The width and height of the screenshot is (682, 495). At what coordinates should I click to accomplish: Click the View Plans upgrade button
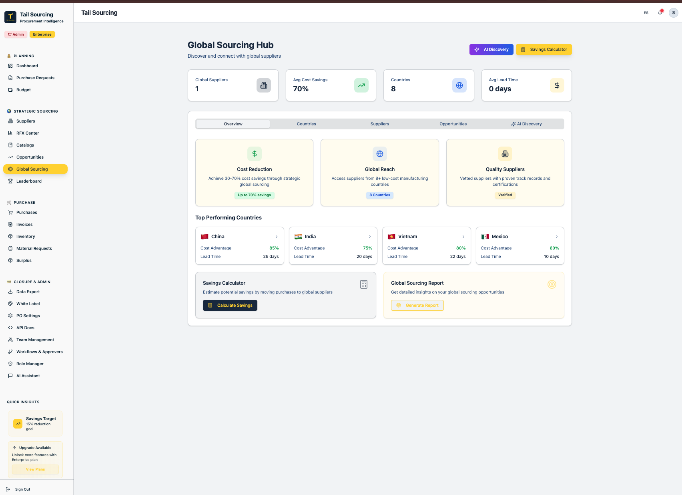click(35, 469)
